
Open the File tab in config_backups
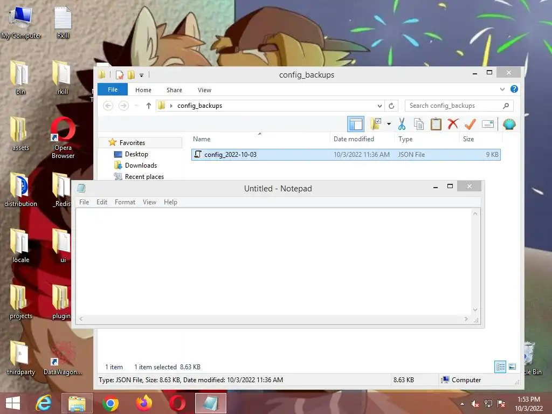click(x=113, y=89)
